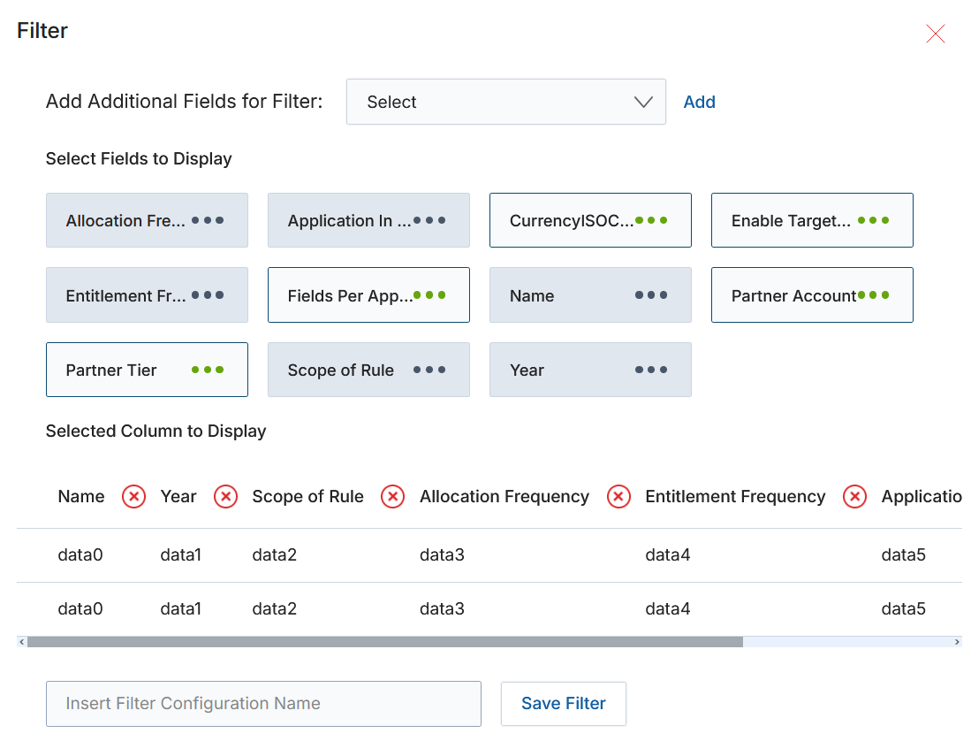Remove the Name column with red X

(x=133, y=497)
